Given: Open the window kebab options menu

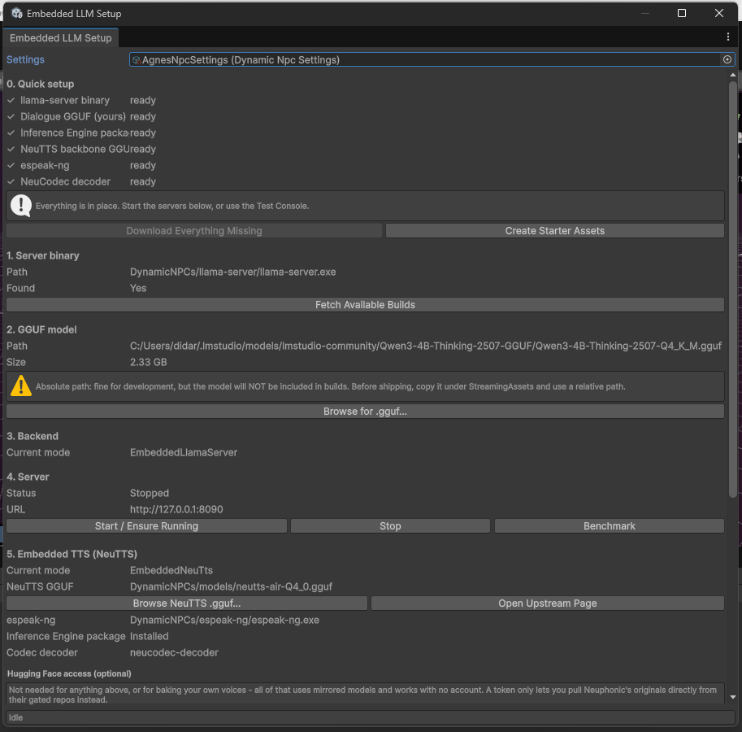Looking at the screenshot, I should pyautogui.click(x=728, y=37).
